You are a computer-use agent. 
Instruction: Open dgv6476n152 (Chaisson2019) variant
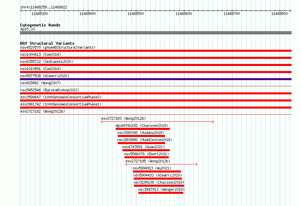point(142,125)
